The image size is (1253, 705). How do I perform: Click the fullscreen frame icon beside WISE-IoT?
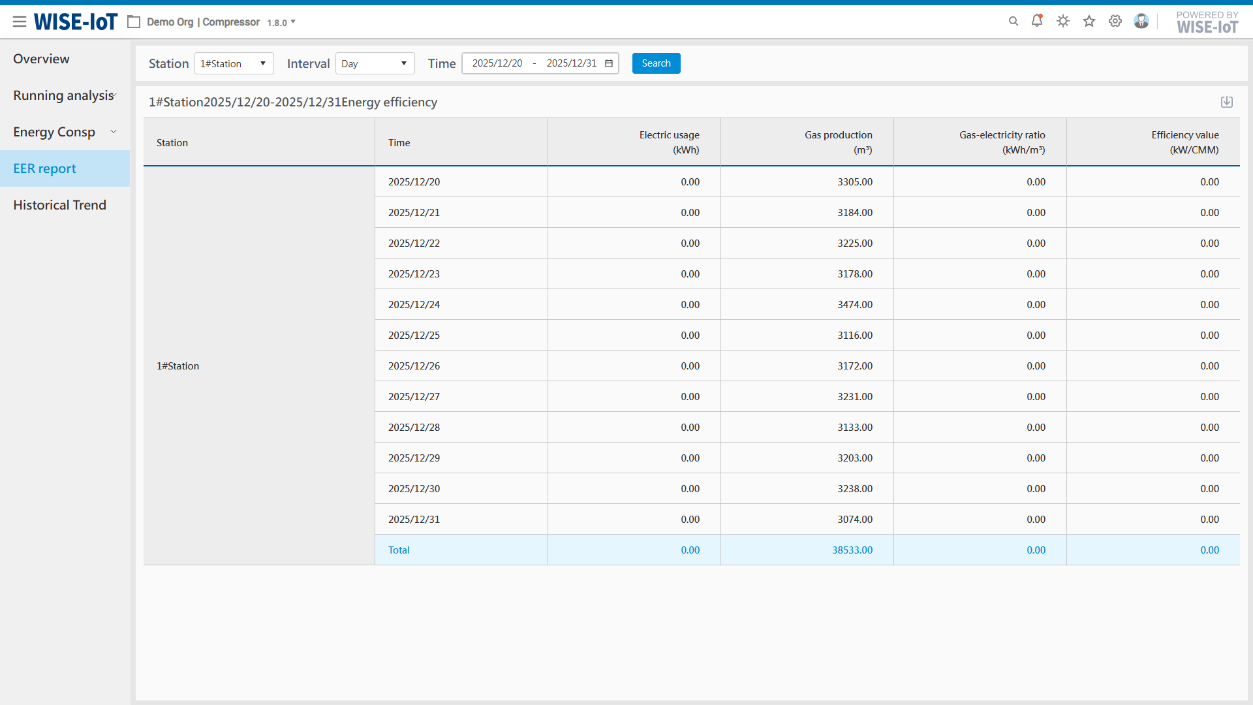[134, 22]
